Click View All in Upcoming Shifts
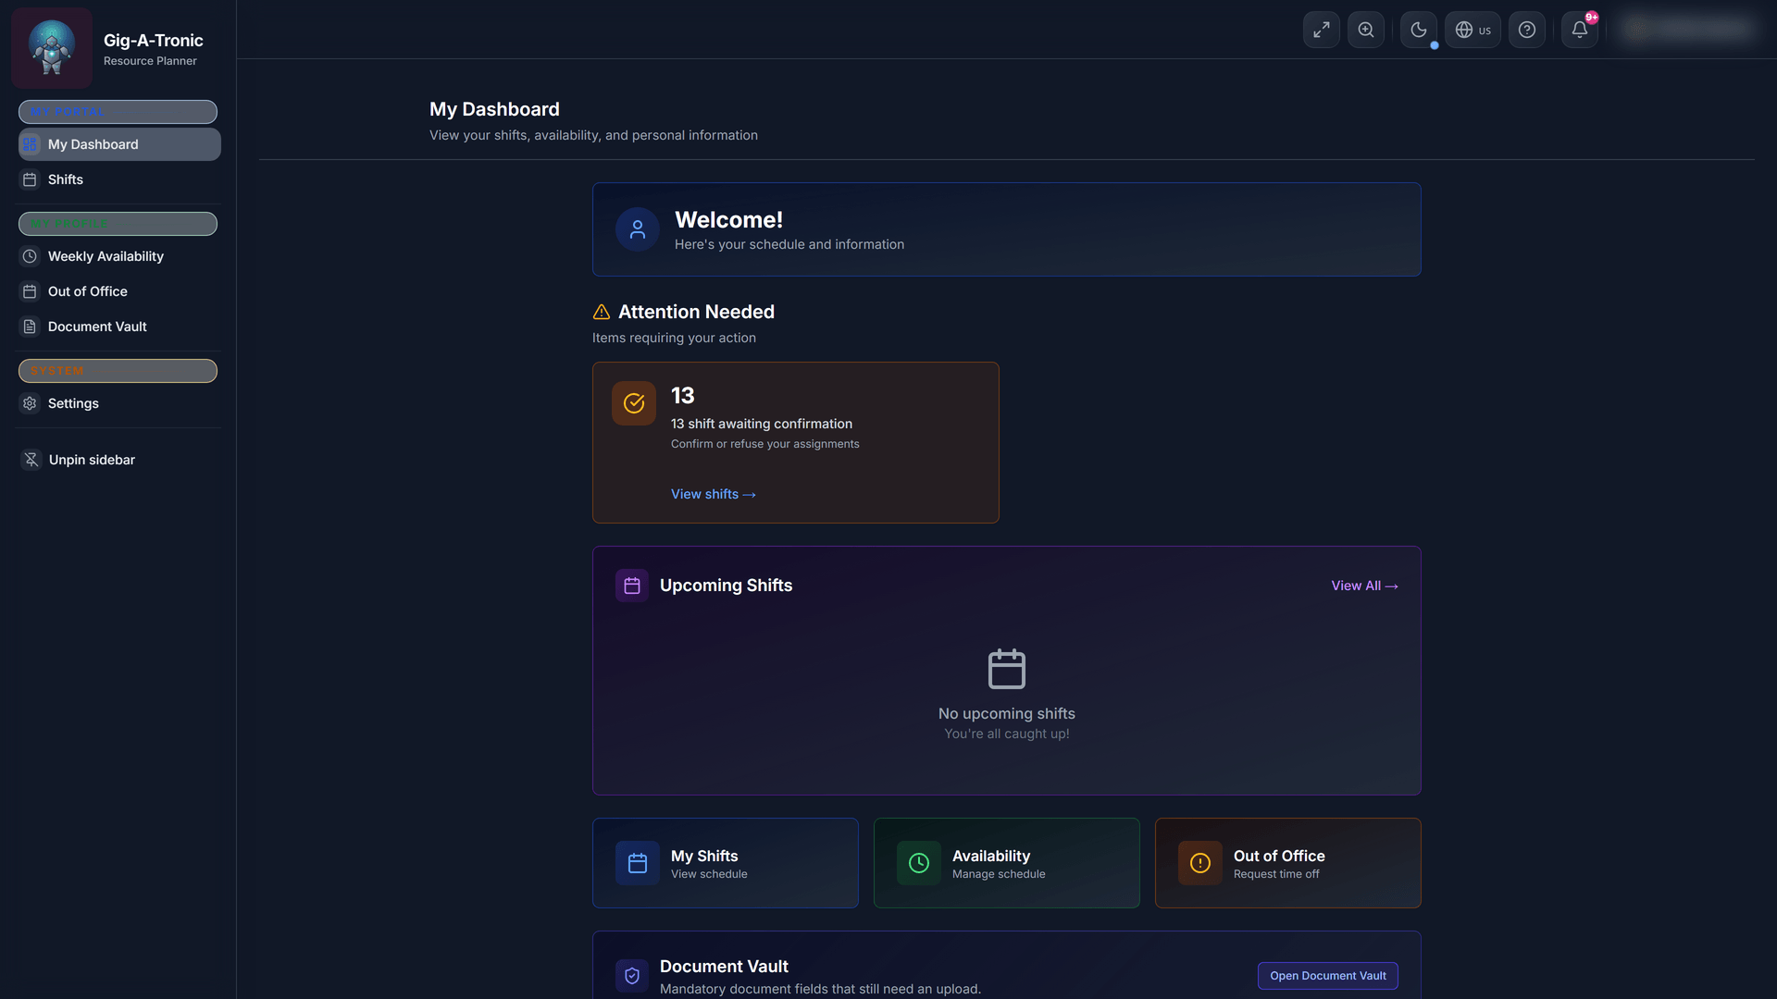 1364,586
